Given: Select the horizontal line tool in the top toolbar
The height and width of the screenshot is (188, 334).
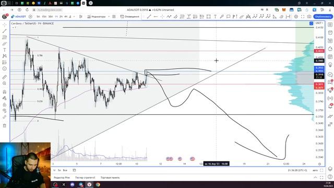Looking at the screenshot, I should pyautogui.click(x=156, y=17).
